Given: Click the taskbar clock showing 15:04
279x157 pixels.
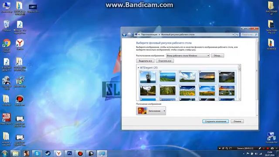Looking at the screenshot, I should (x=270, y=154).
